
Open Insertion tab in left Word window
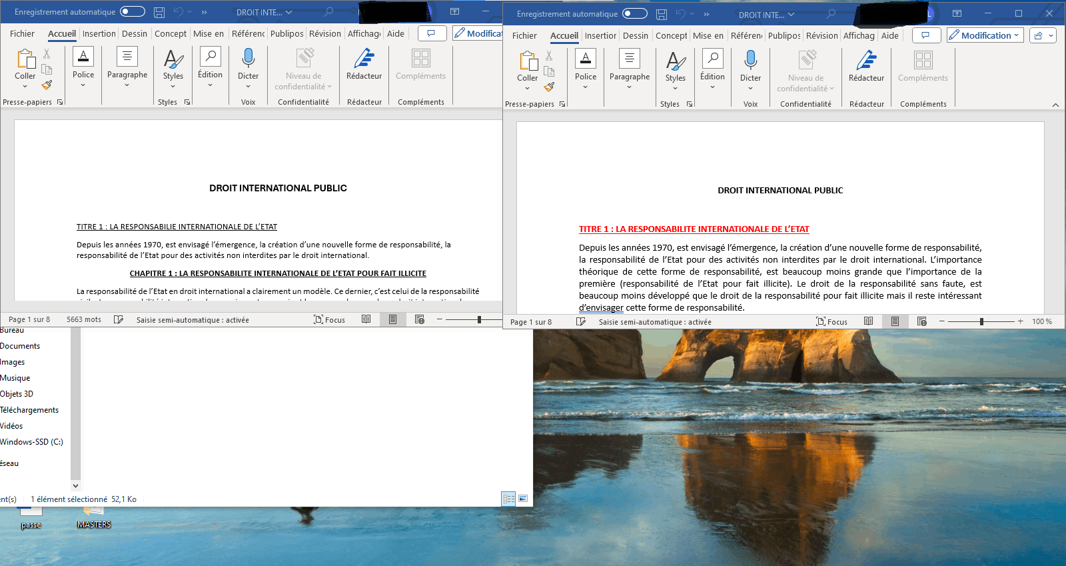pyautogui.click(x=99, y=33)
